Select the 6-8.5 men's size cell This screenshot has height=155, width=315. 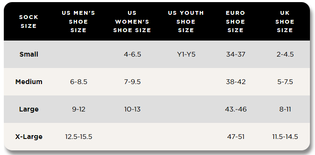pyautogui.click(x=79, y=82)
